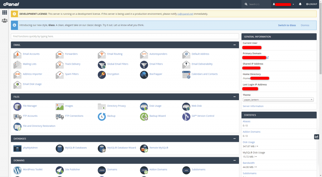
Task: Open User Manager people icon in the sidebar
Action: point(4,20)
